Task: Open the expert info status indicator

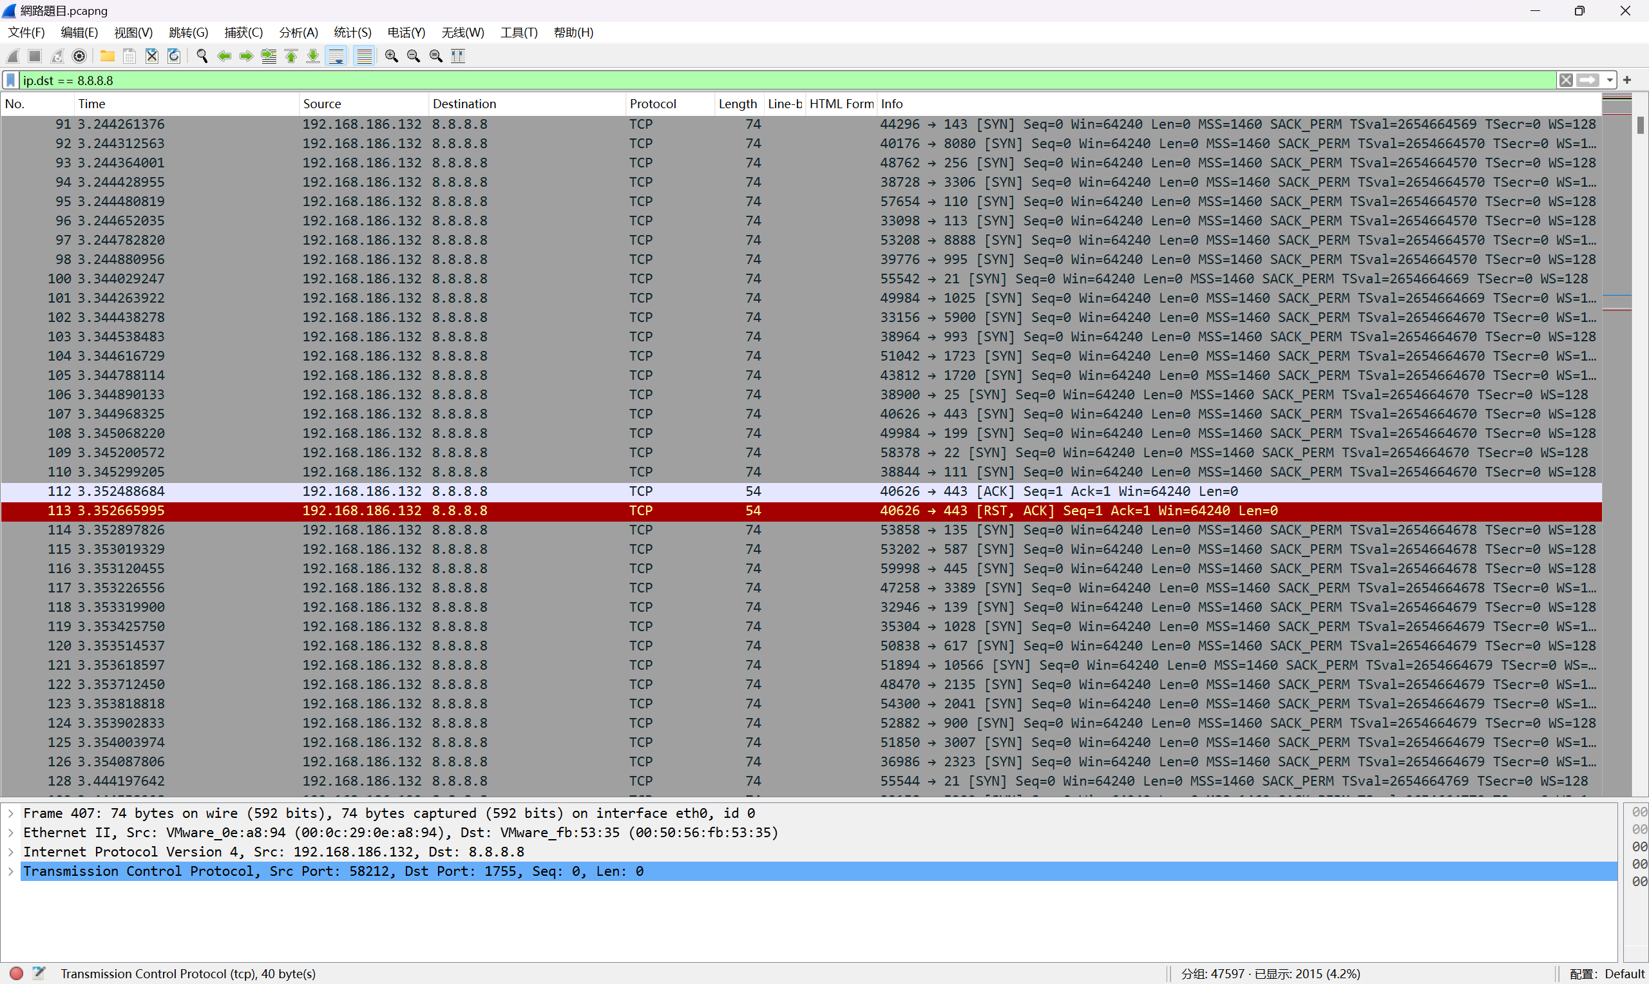Action: click(17, 972)
